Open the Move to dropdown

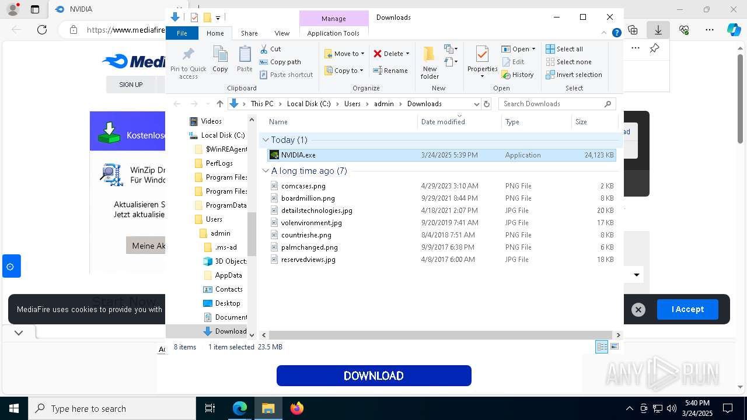coord(344,54)
